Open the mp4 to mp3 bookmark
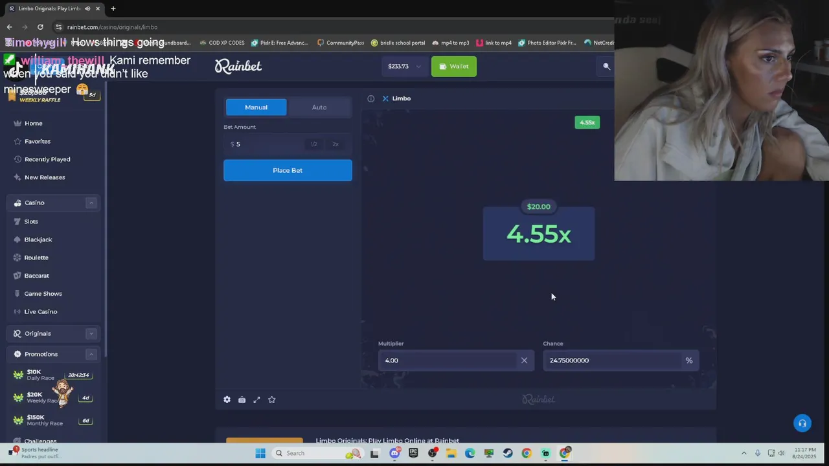Image resolution: width=829 pixels, height=466 pixels. coord(450,43)
